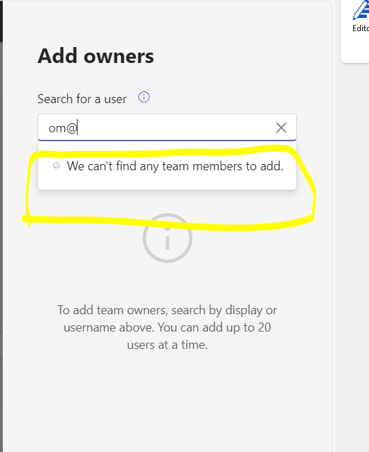Screen dimensions: 369x452
Task: Clear the search field with the X button
Action: pos(281,127)
